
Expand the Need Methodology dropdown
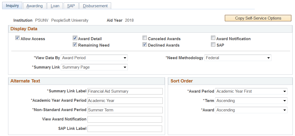(238, 58)
